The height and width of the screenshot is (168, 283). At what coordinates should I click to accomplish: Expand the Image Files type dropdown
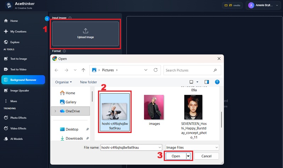pyautogui.click(x=192, y=147)
